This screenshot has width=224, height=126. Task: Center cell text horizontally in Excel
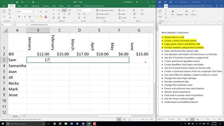coord(59,14)
